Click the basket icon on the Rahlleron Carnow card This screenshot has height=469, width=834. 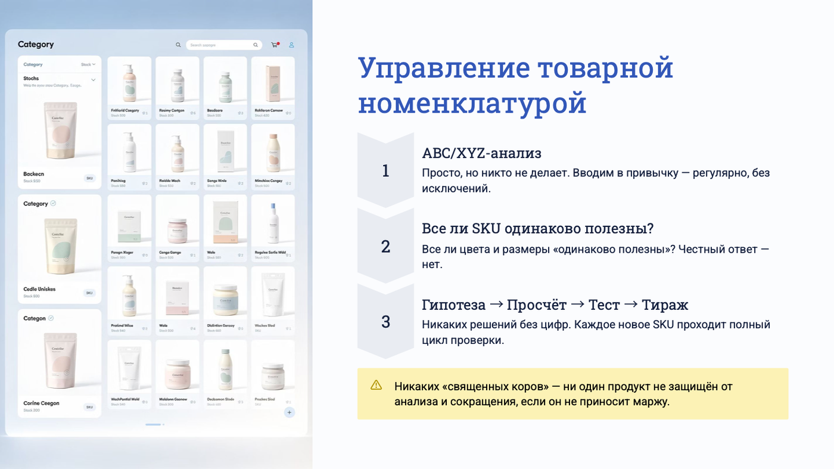[x=288, y=113]
